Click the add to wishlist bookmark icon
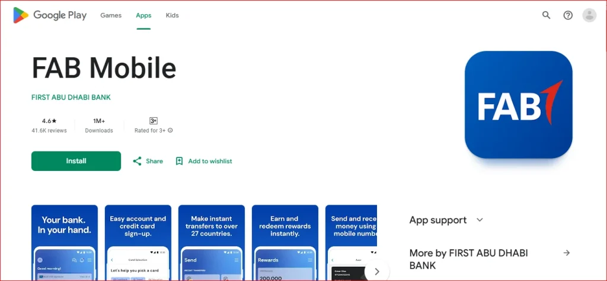Screen dimensions: 607x281 coord(179,161)
